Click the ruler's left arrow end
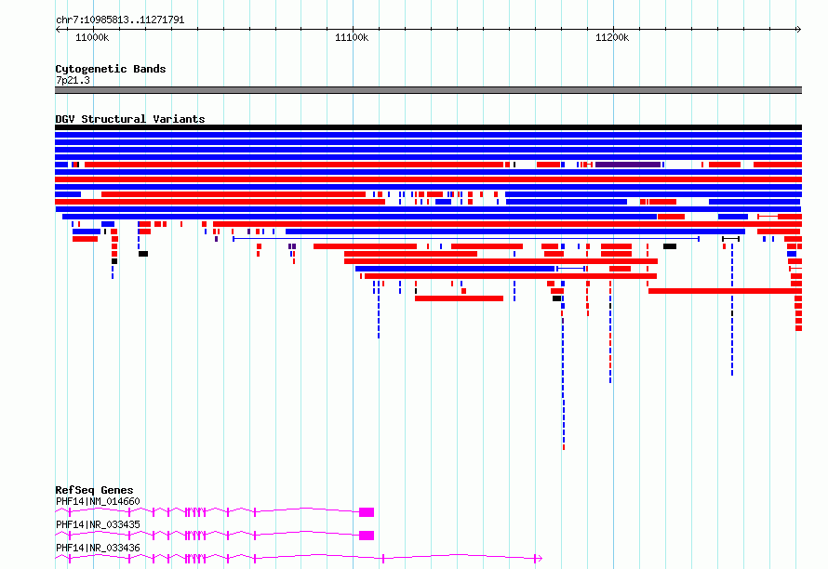828x569 pixels. [x=58, y=30]
